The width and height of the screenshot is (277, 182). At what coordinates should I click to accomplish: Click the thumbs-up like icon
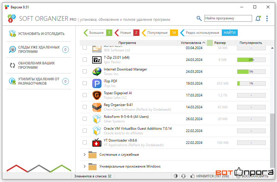click(x=193, y=176)
